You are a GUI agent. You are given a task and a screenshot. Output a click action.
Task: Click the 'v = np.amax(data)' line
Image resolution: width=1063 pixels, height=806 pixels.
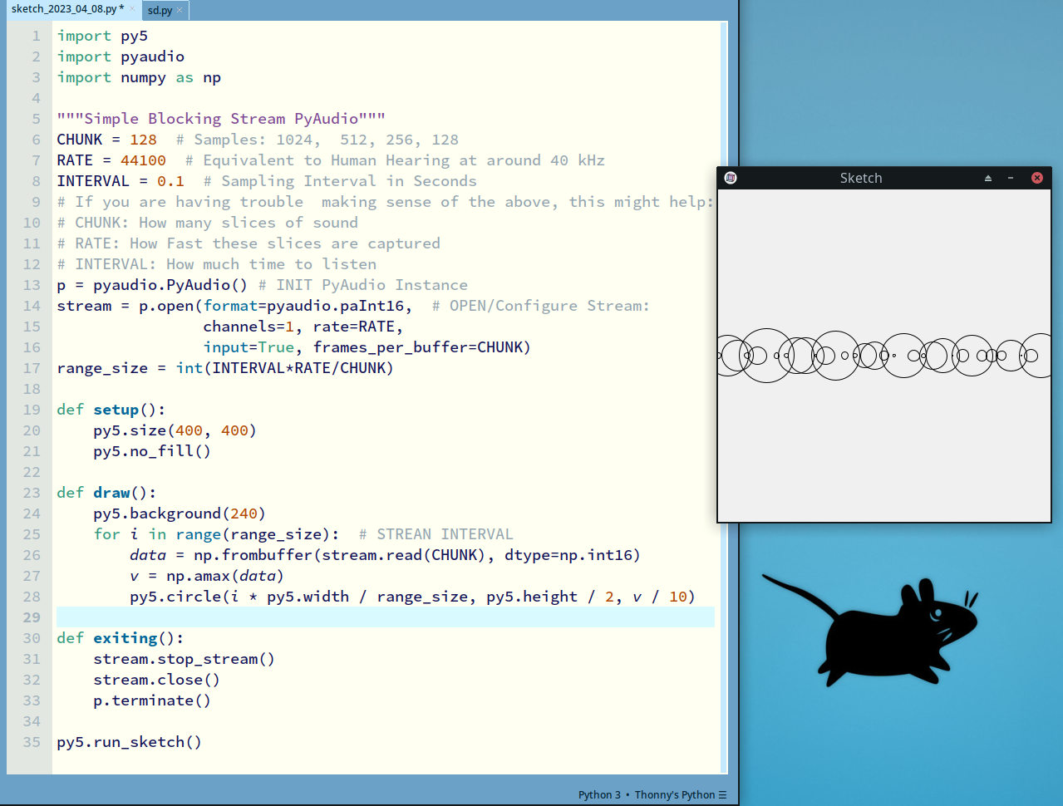point(207,576)
